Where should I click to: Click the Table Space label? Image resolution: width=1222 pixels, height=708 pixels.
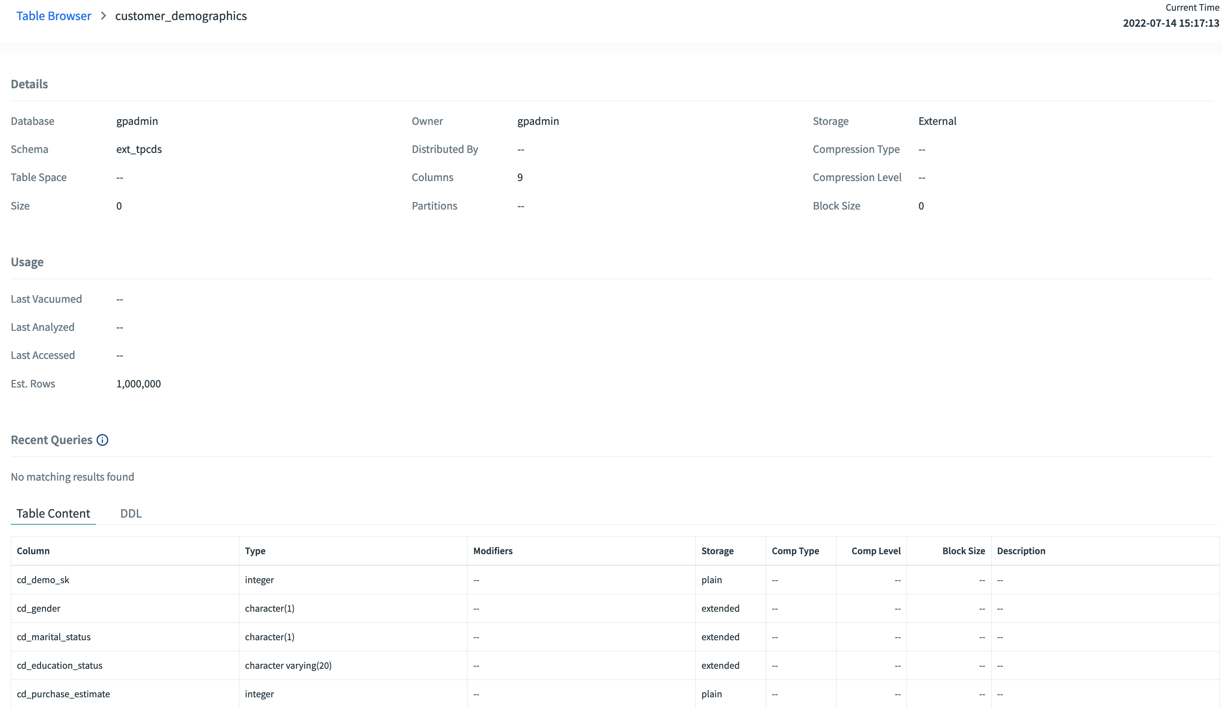click(39, 177)
